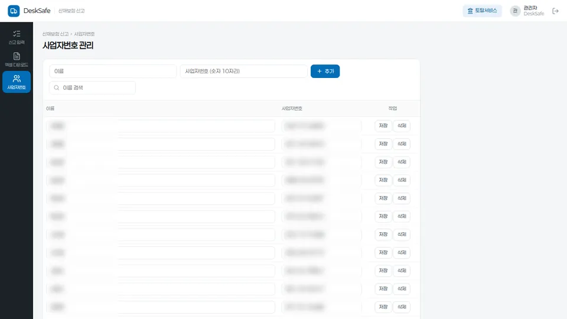
Task: Click the 작업 column header
Action: click(393, 109)
